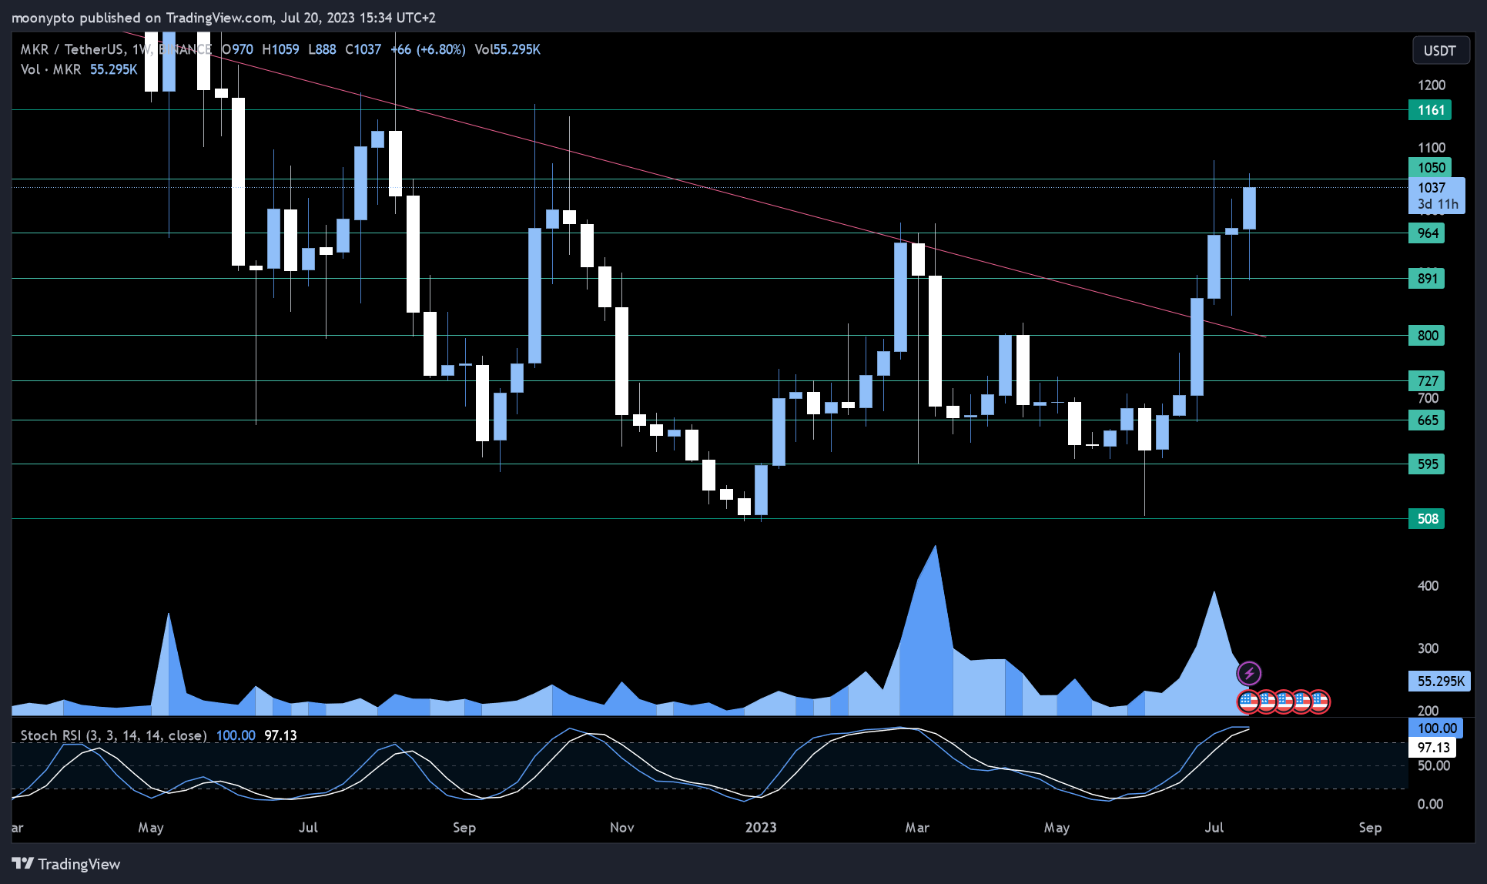Screen dimensions: 1487x884
Task: Select the 964 price level label
Action: (x=1427, y=233)
